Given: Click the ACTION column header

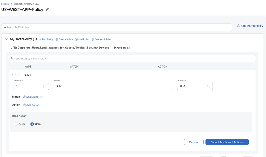Looking at the screenshot, I should (x=163, y=66).
